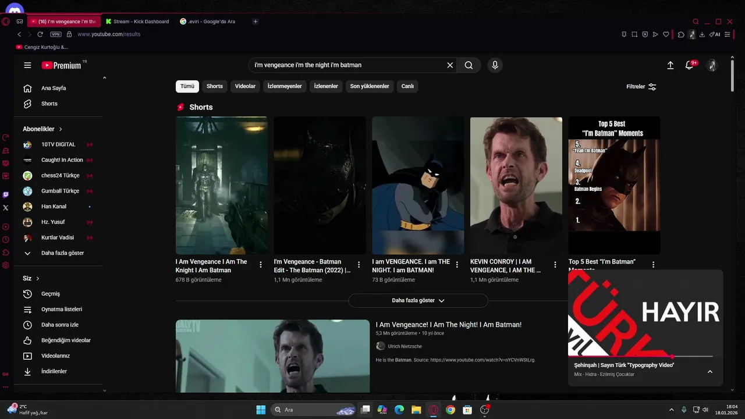Select the Shorts filter chip
745x419 pixels.
(x=215, y=86)
